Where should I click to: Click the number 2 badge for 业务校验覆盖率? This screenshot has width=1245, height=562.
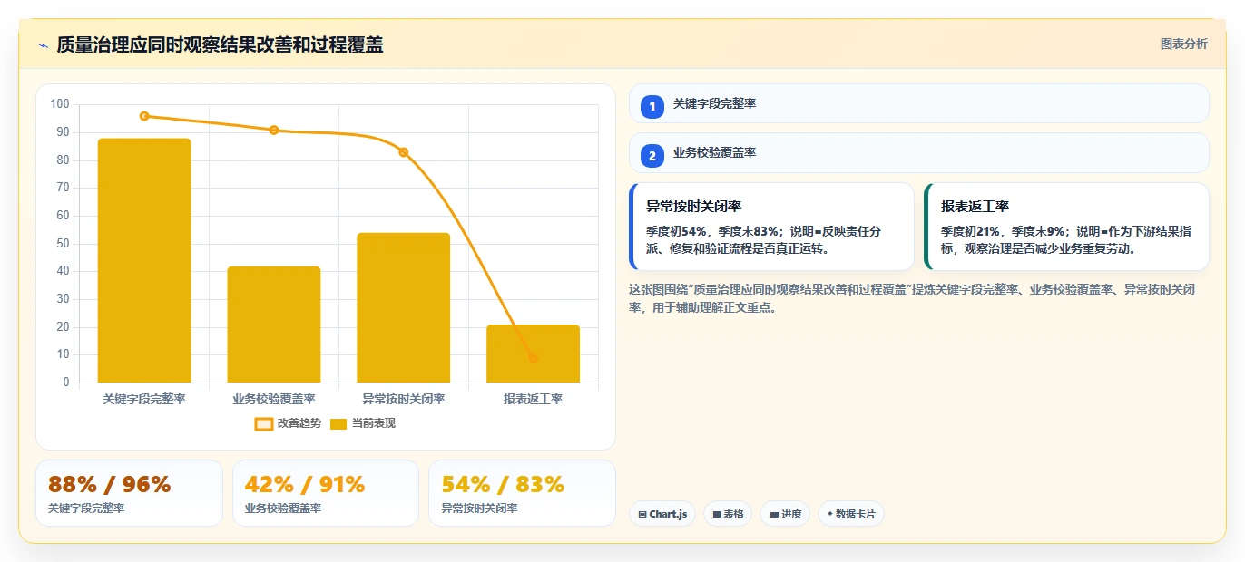pyautogui.click(x=652, y=155)
